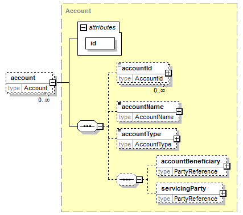This screenshot has height=215, width=243.
Task: Expand the accountBeneficiary plus box
Action: [227, 166]
